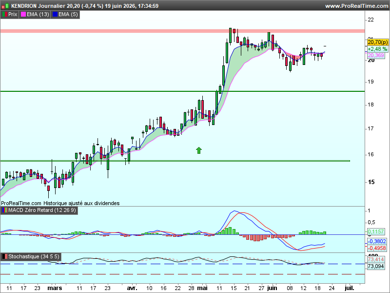Open the Prix indicator label
The image size is (390, 293).
pos(13,15)
